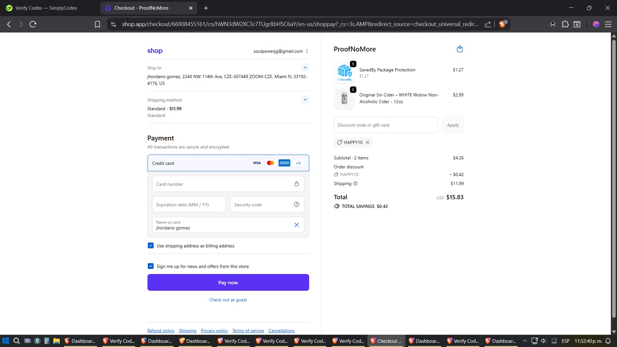This screenshot has width=617, height=347.
Task: Uncheck Use shipping address as billing address
Action: click(151, 245)
